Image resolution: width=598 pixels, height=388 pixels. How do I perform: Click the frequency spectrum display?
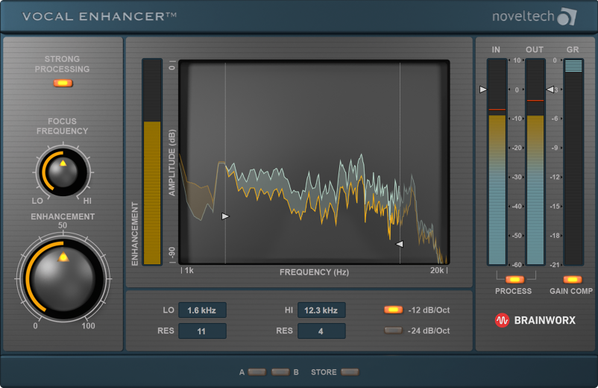coord(314,162)
